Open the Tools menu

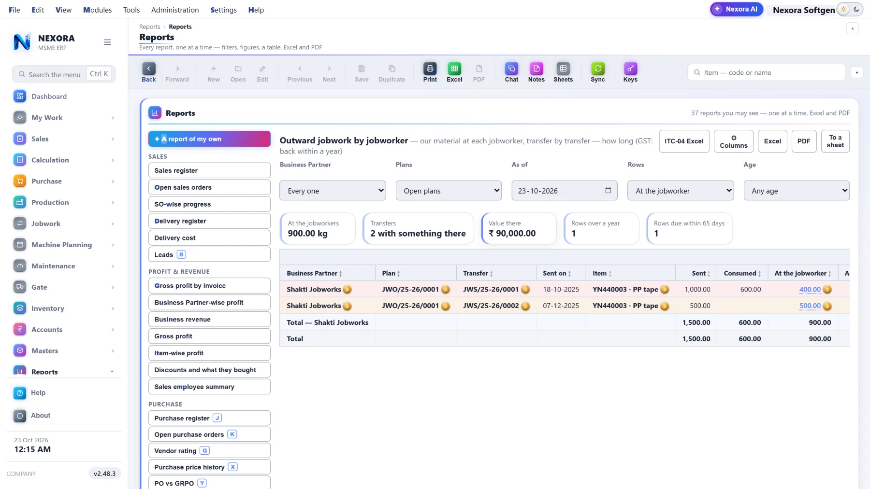click(131, 10)
